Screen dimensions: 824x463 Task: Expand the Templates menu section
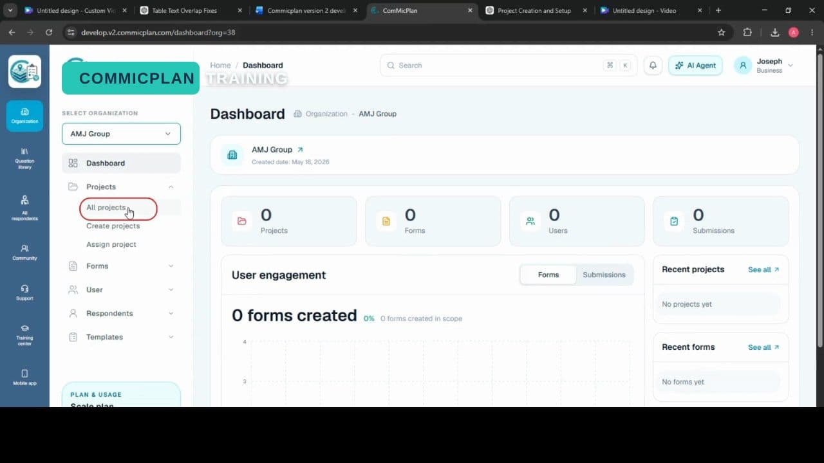click(171, 337)
